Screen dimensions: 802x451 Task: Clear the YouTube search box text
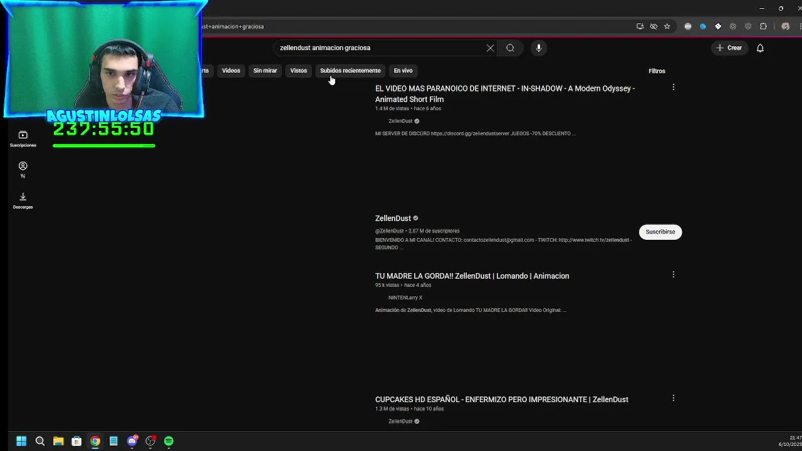[x=490, y=48]
